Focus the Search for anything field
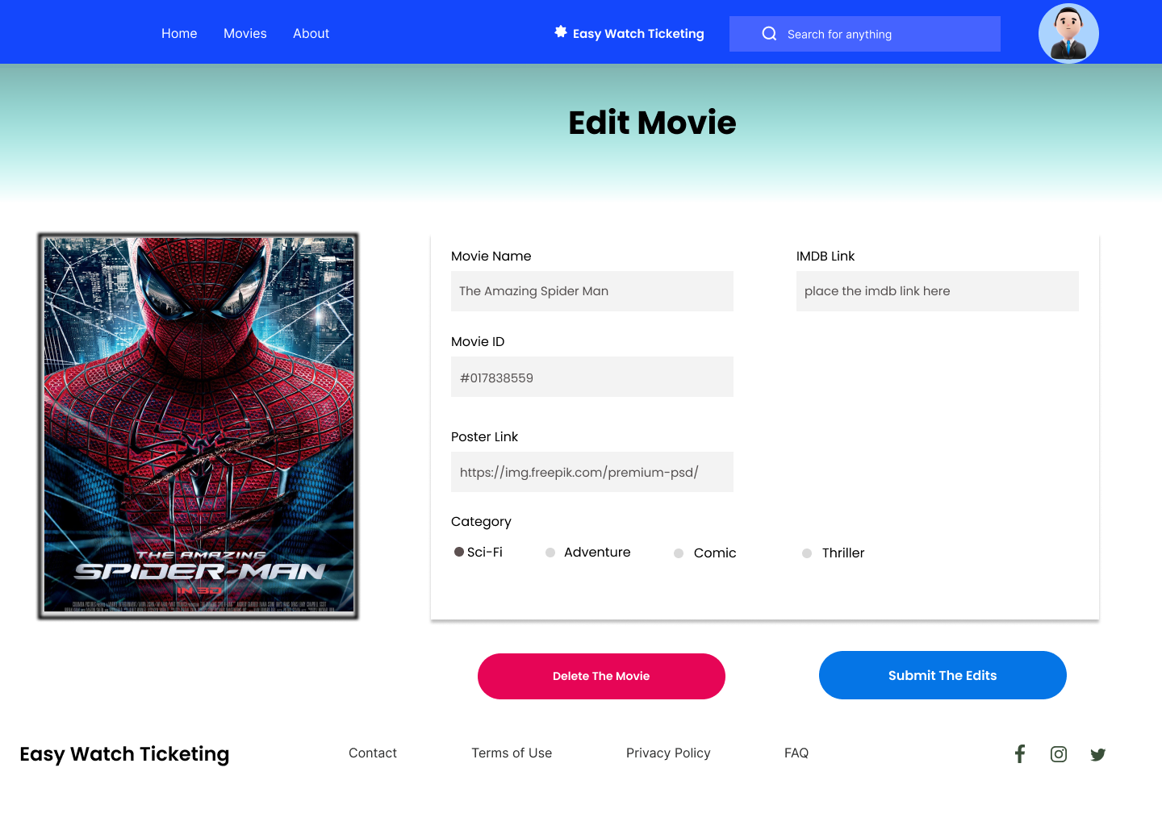This screenshot has height=826, width=1162. tap(865, 34)
